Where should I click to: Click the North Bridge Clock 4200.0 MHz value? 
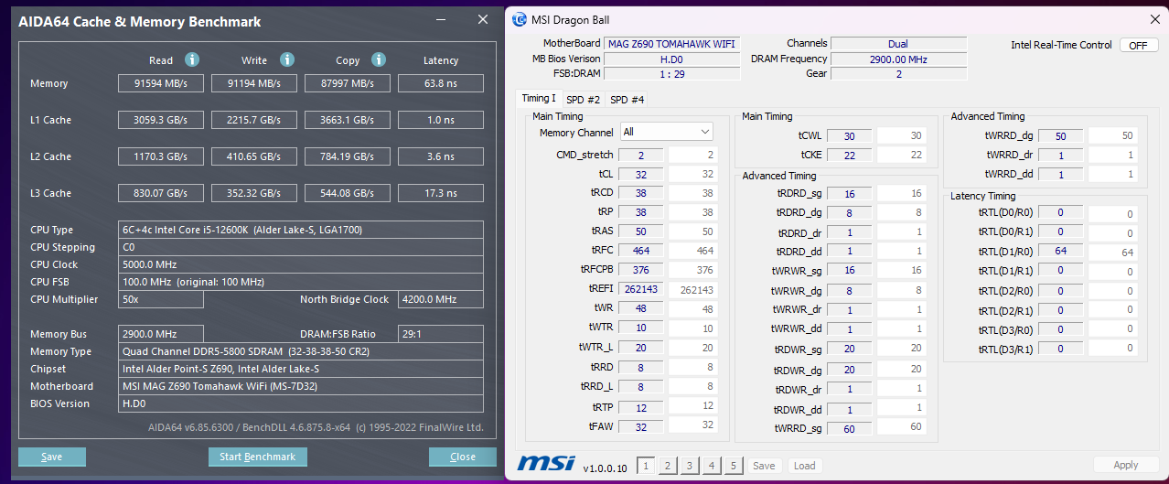click(441, 299)
